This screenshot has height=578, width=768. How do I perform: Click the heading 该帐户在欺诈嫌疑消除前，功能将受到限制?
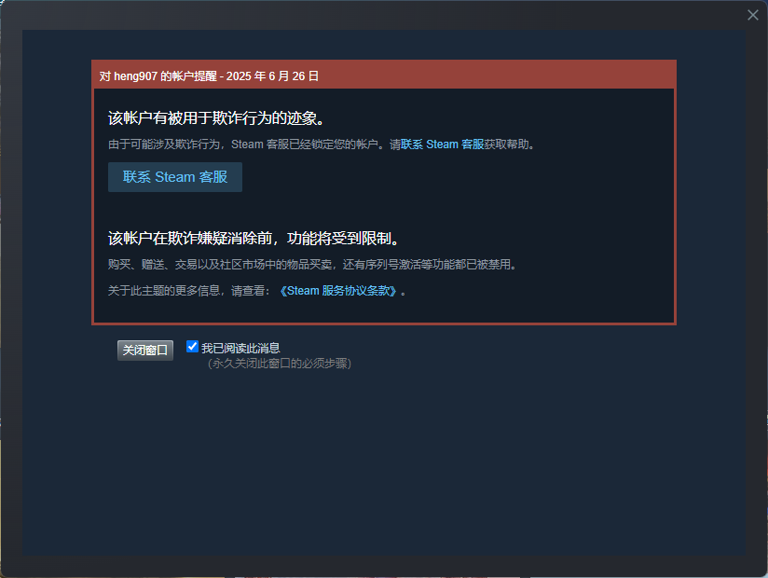pos(254,239)
